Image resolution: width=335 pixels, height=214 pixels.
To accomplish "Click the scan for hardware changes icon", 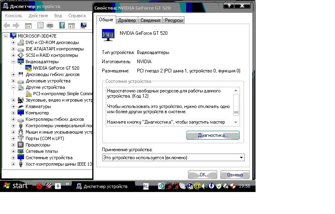I will pyautogui.click(x=83, y=26).
